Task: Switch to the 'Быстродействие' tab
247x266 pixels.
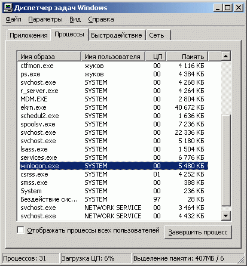Action: [117, 35]
